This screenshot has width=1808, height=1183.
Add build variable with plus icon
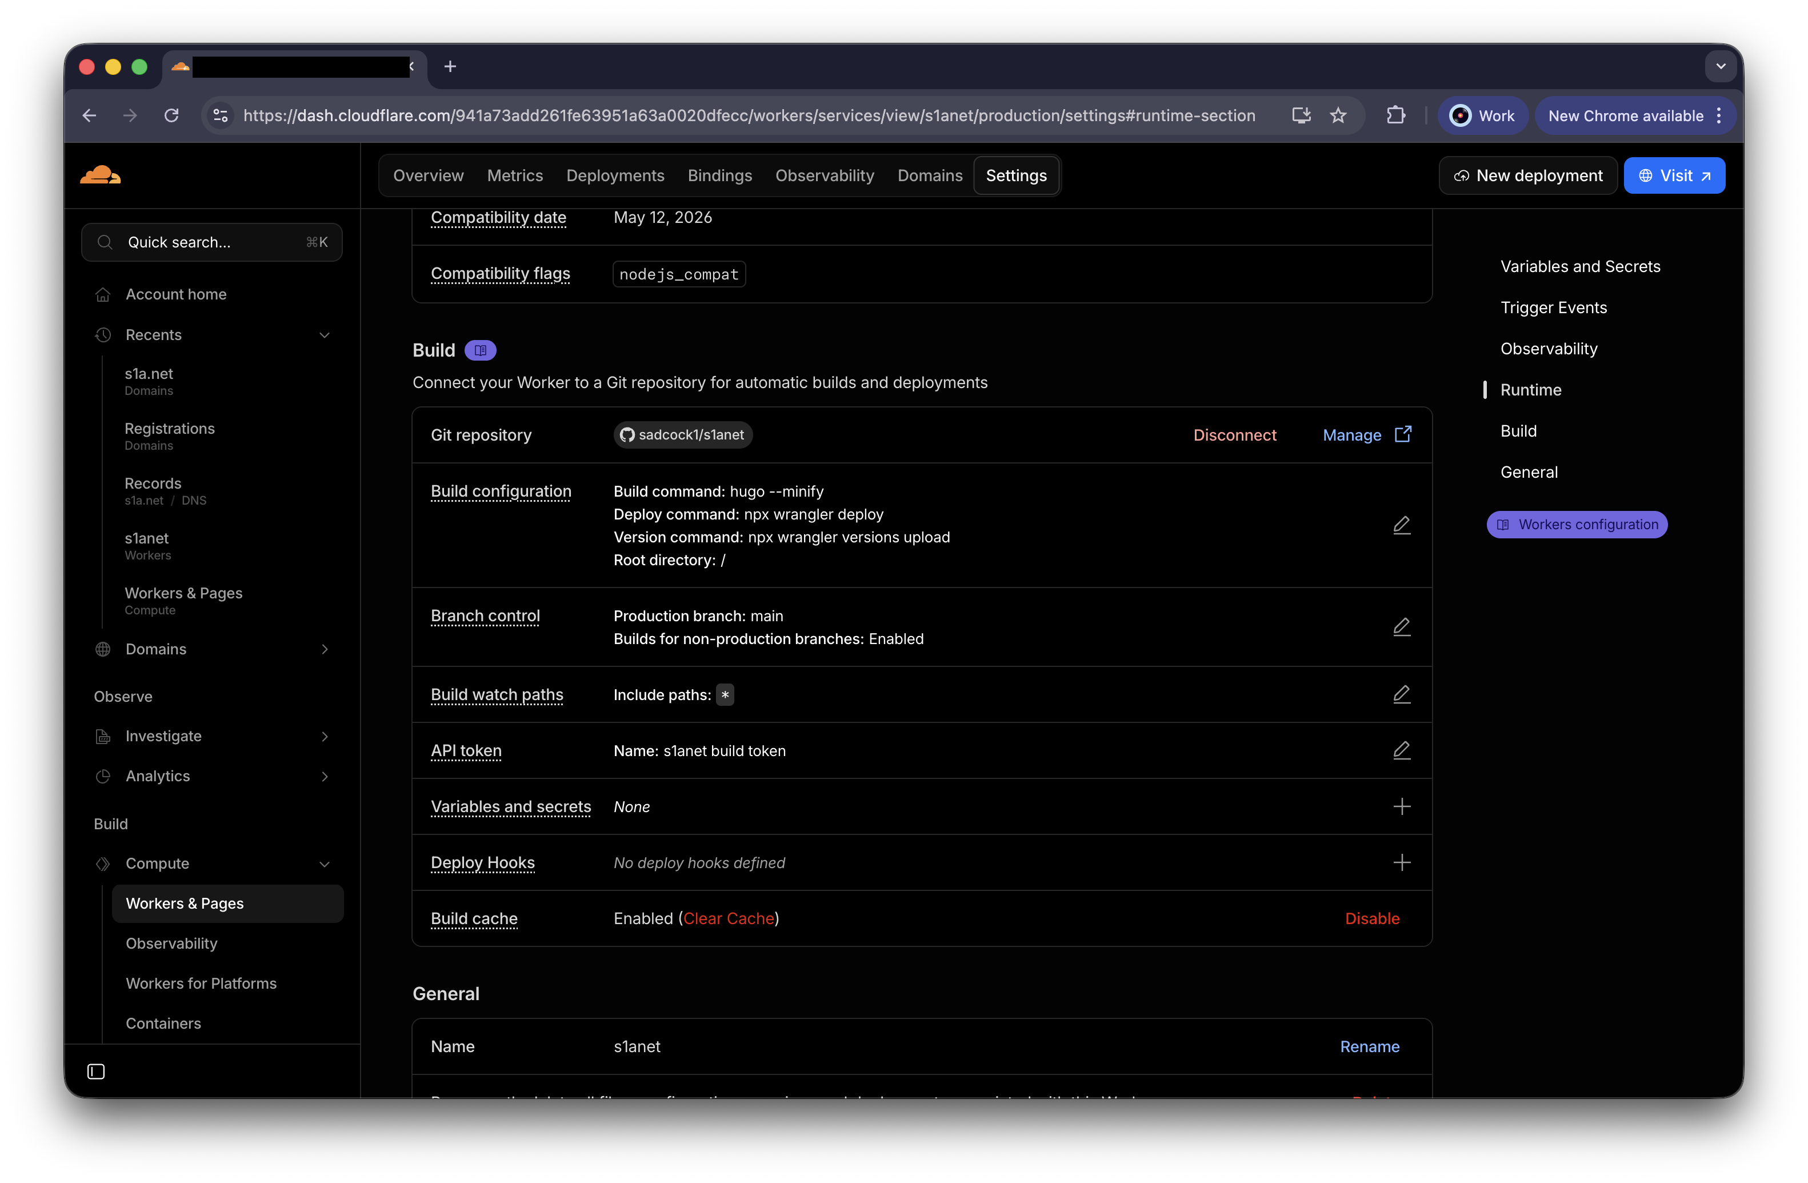(1402, 806)
